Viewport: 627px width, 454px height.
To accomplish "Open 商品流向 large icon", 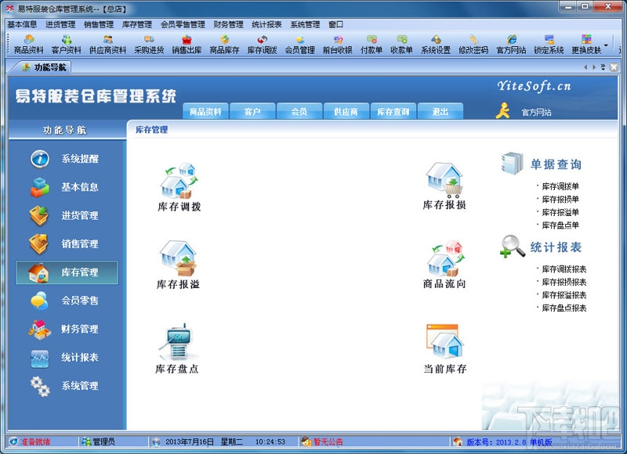I will (444, 264).
